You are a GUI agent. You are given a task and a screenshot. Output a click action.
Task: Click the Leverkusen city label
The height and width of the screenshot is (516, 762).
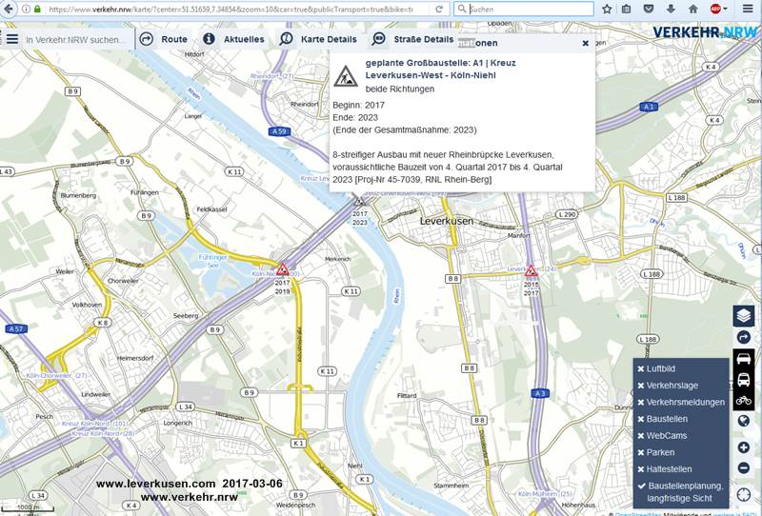pyautogui.click(x=446, y=221)
